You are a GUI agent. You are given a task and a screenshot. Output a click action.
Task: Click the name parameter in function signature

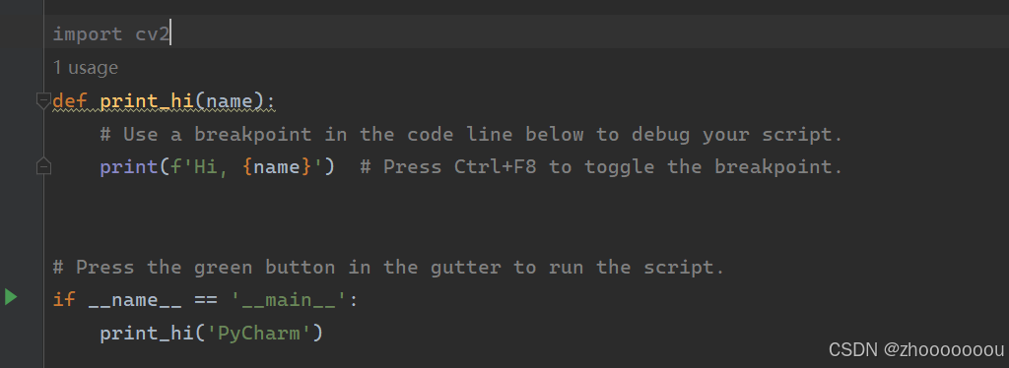229,100
